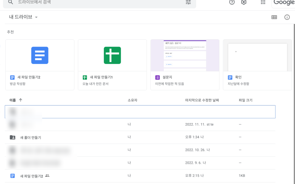This screenshot has height=184, width=295.
Task: Click the 지난달에 수정함 subtitle
Action: point(239,84)
